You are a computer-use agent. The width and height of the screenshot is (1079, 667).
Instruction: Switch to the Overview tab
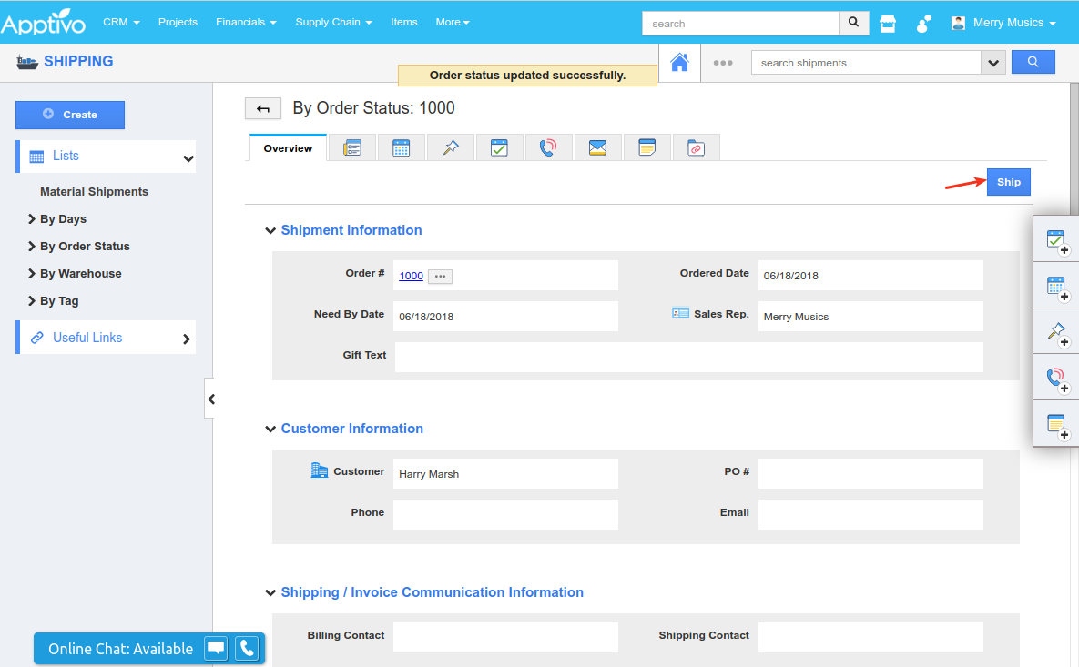[288, 148]
